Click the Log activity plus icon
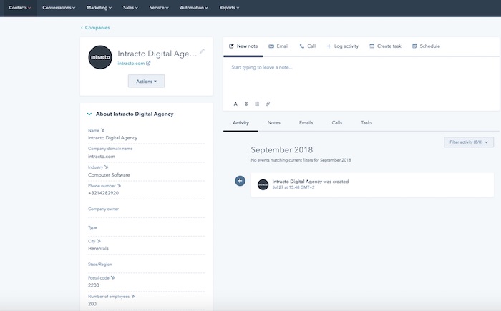 click(x=329, y=46)
